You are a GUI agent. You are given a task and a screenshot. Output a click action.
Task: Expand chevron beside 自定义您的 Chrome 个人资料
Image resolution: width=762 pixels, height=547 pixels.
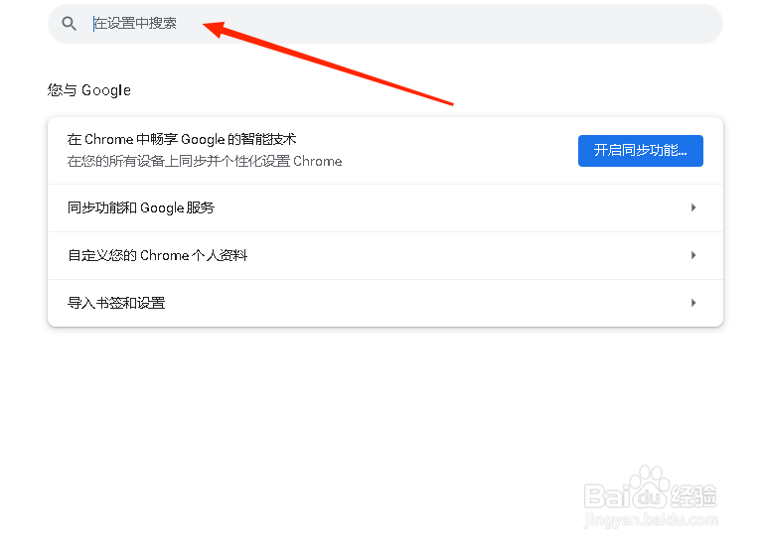[x=693, y=255]
